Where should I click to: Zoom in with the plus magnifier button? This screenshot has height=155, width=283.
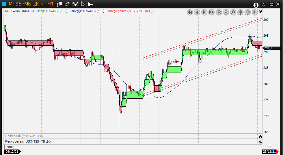click(219, 12)
